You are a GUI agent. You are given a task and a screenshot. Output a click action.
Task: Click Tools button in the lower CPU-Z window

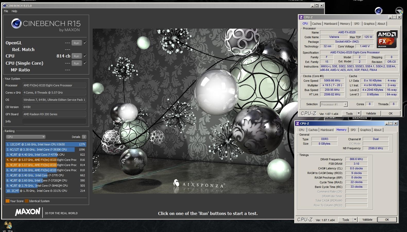[x=346, y=220]
